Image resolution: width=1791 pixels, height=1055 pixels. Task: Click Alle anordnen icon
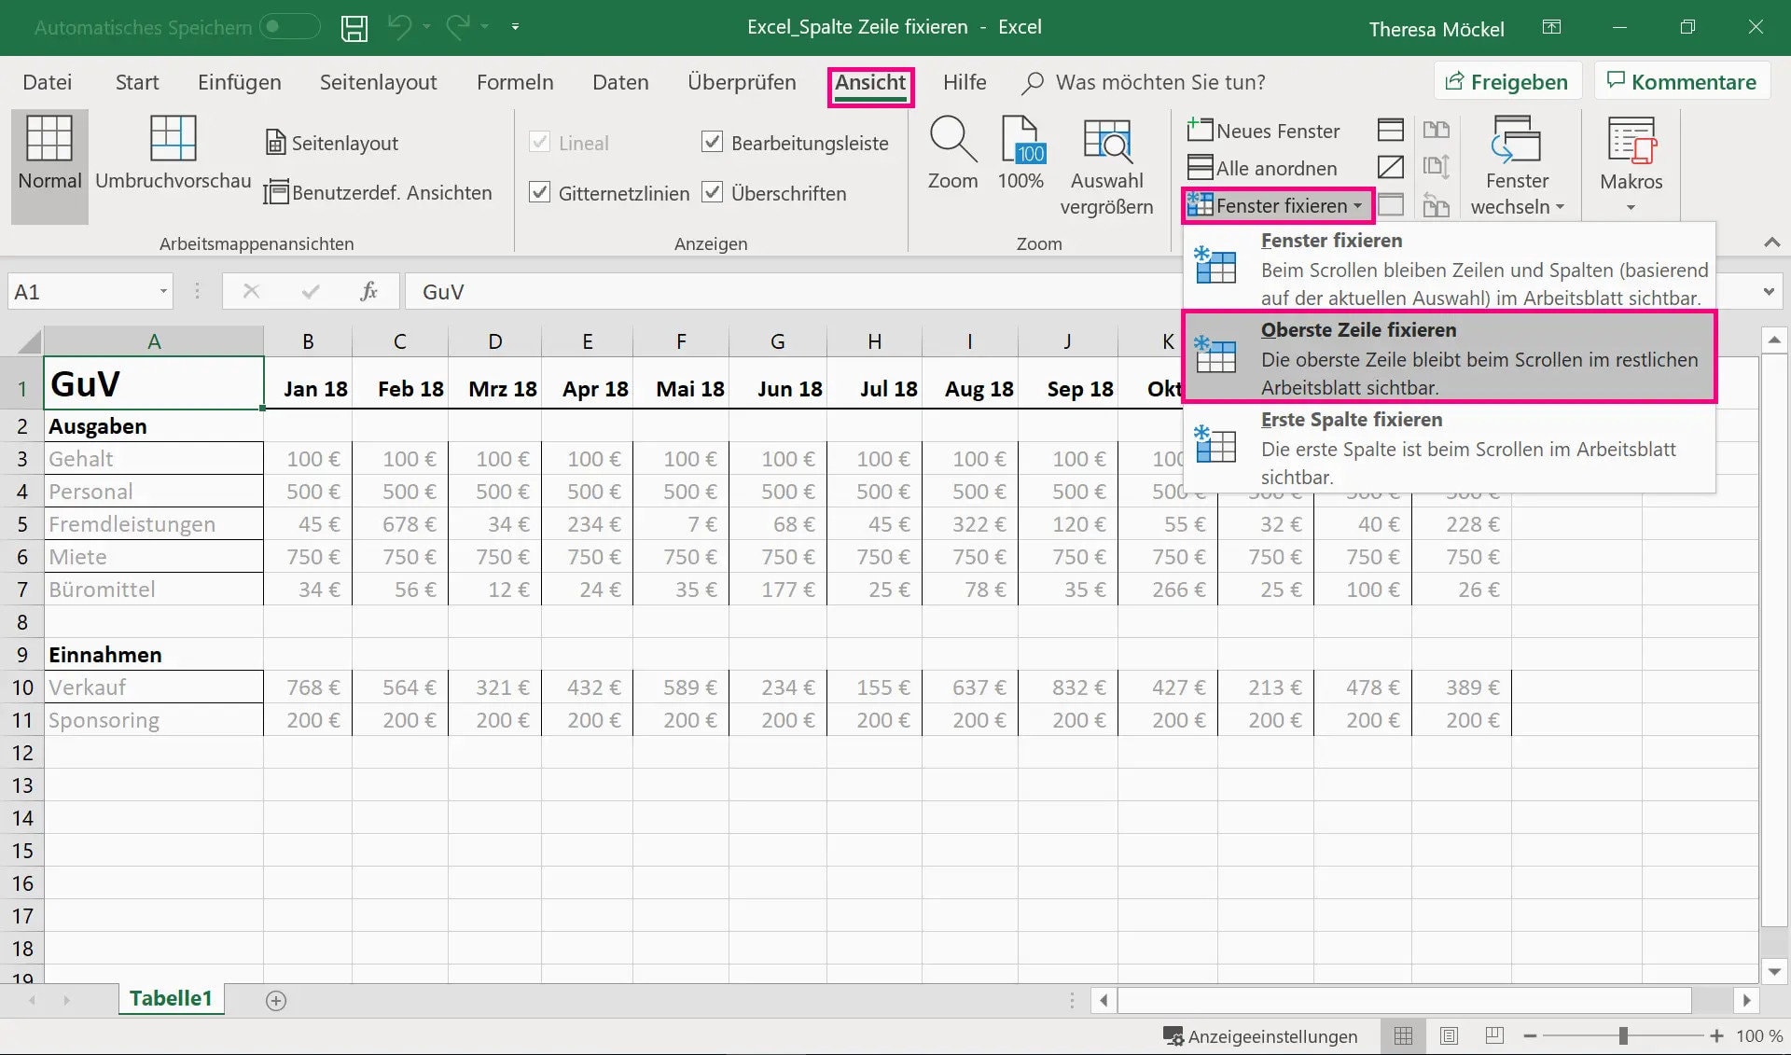tap(1201, 168)
